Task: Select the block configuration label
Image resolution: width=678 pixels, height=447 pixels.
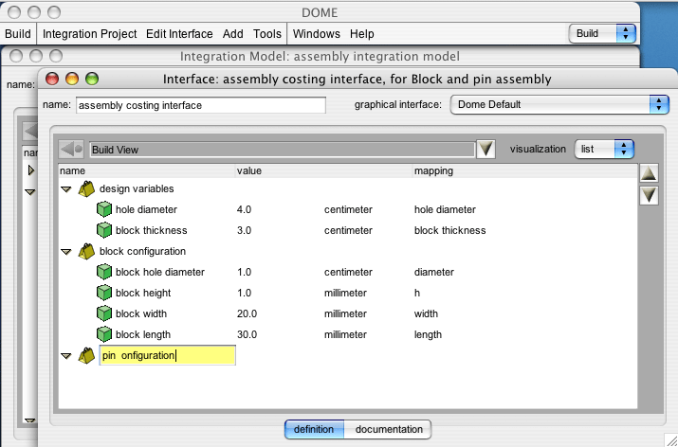Action: [x=142, y=251]
